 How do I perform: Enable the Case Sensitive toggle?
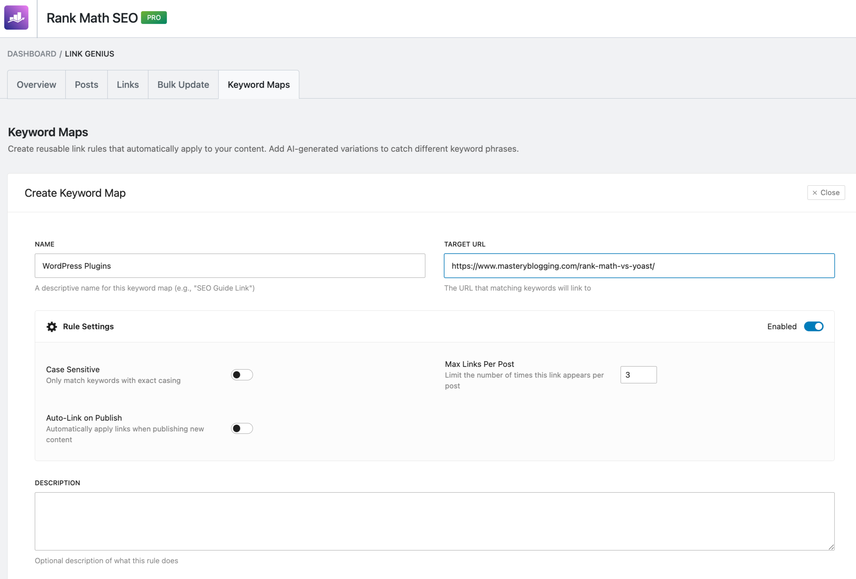click(242, 375)
